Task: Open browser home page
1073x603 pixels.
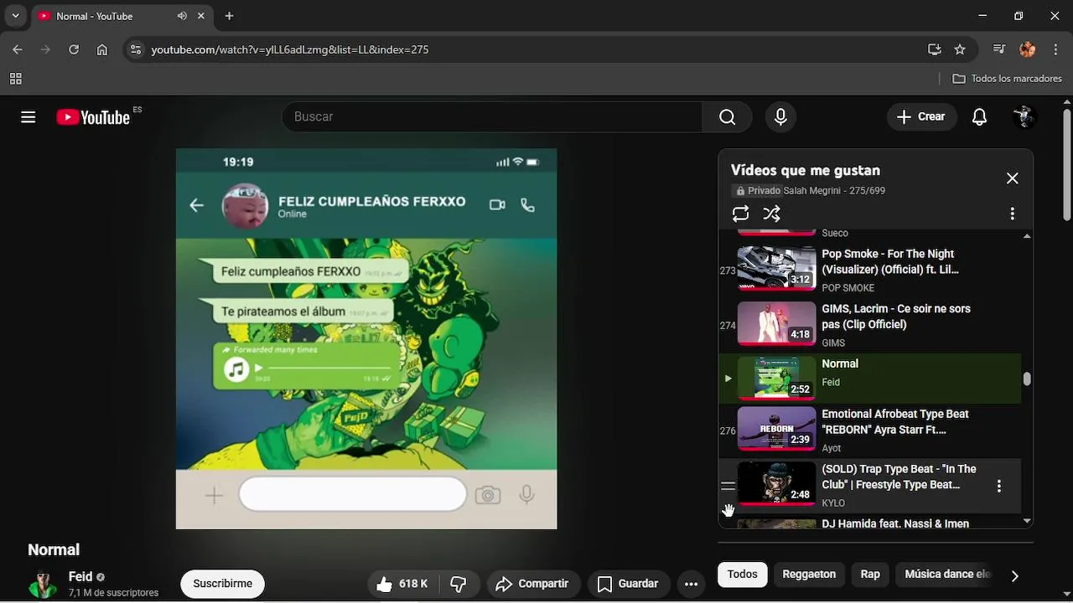Action: 102,49
